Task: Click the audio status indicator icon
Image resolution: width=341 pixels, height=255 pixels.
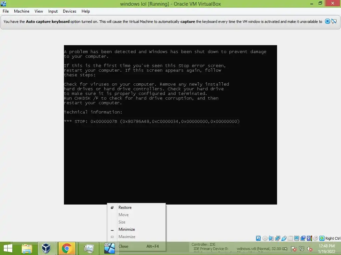Action: point(271,238)
